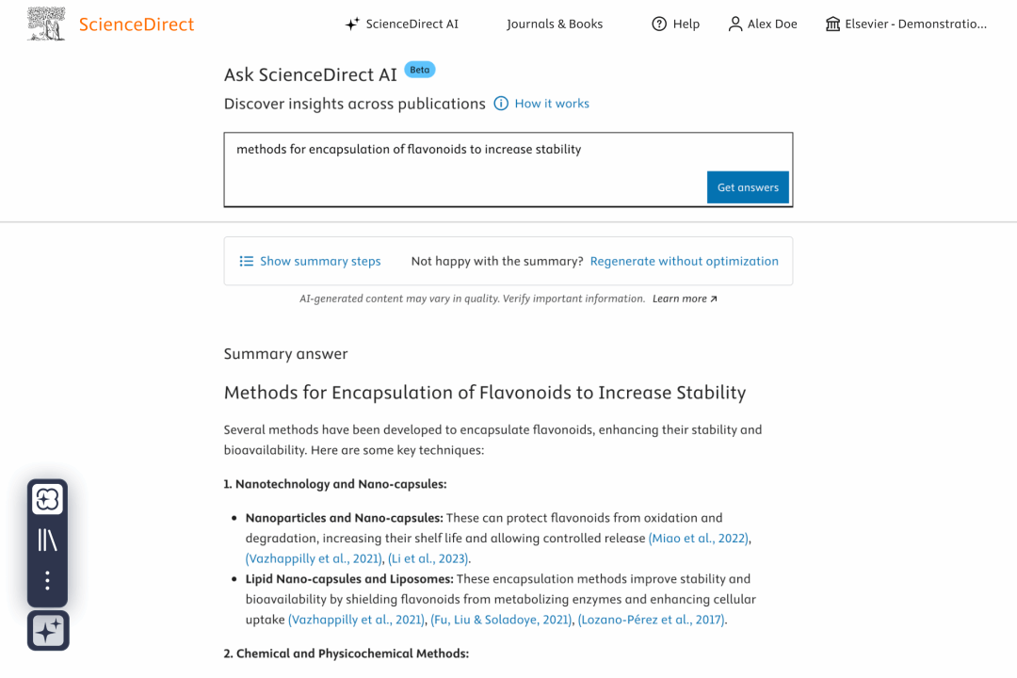Click the institution building icon
The image size is (1017, 678).
point(832,24)
